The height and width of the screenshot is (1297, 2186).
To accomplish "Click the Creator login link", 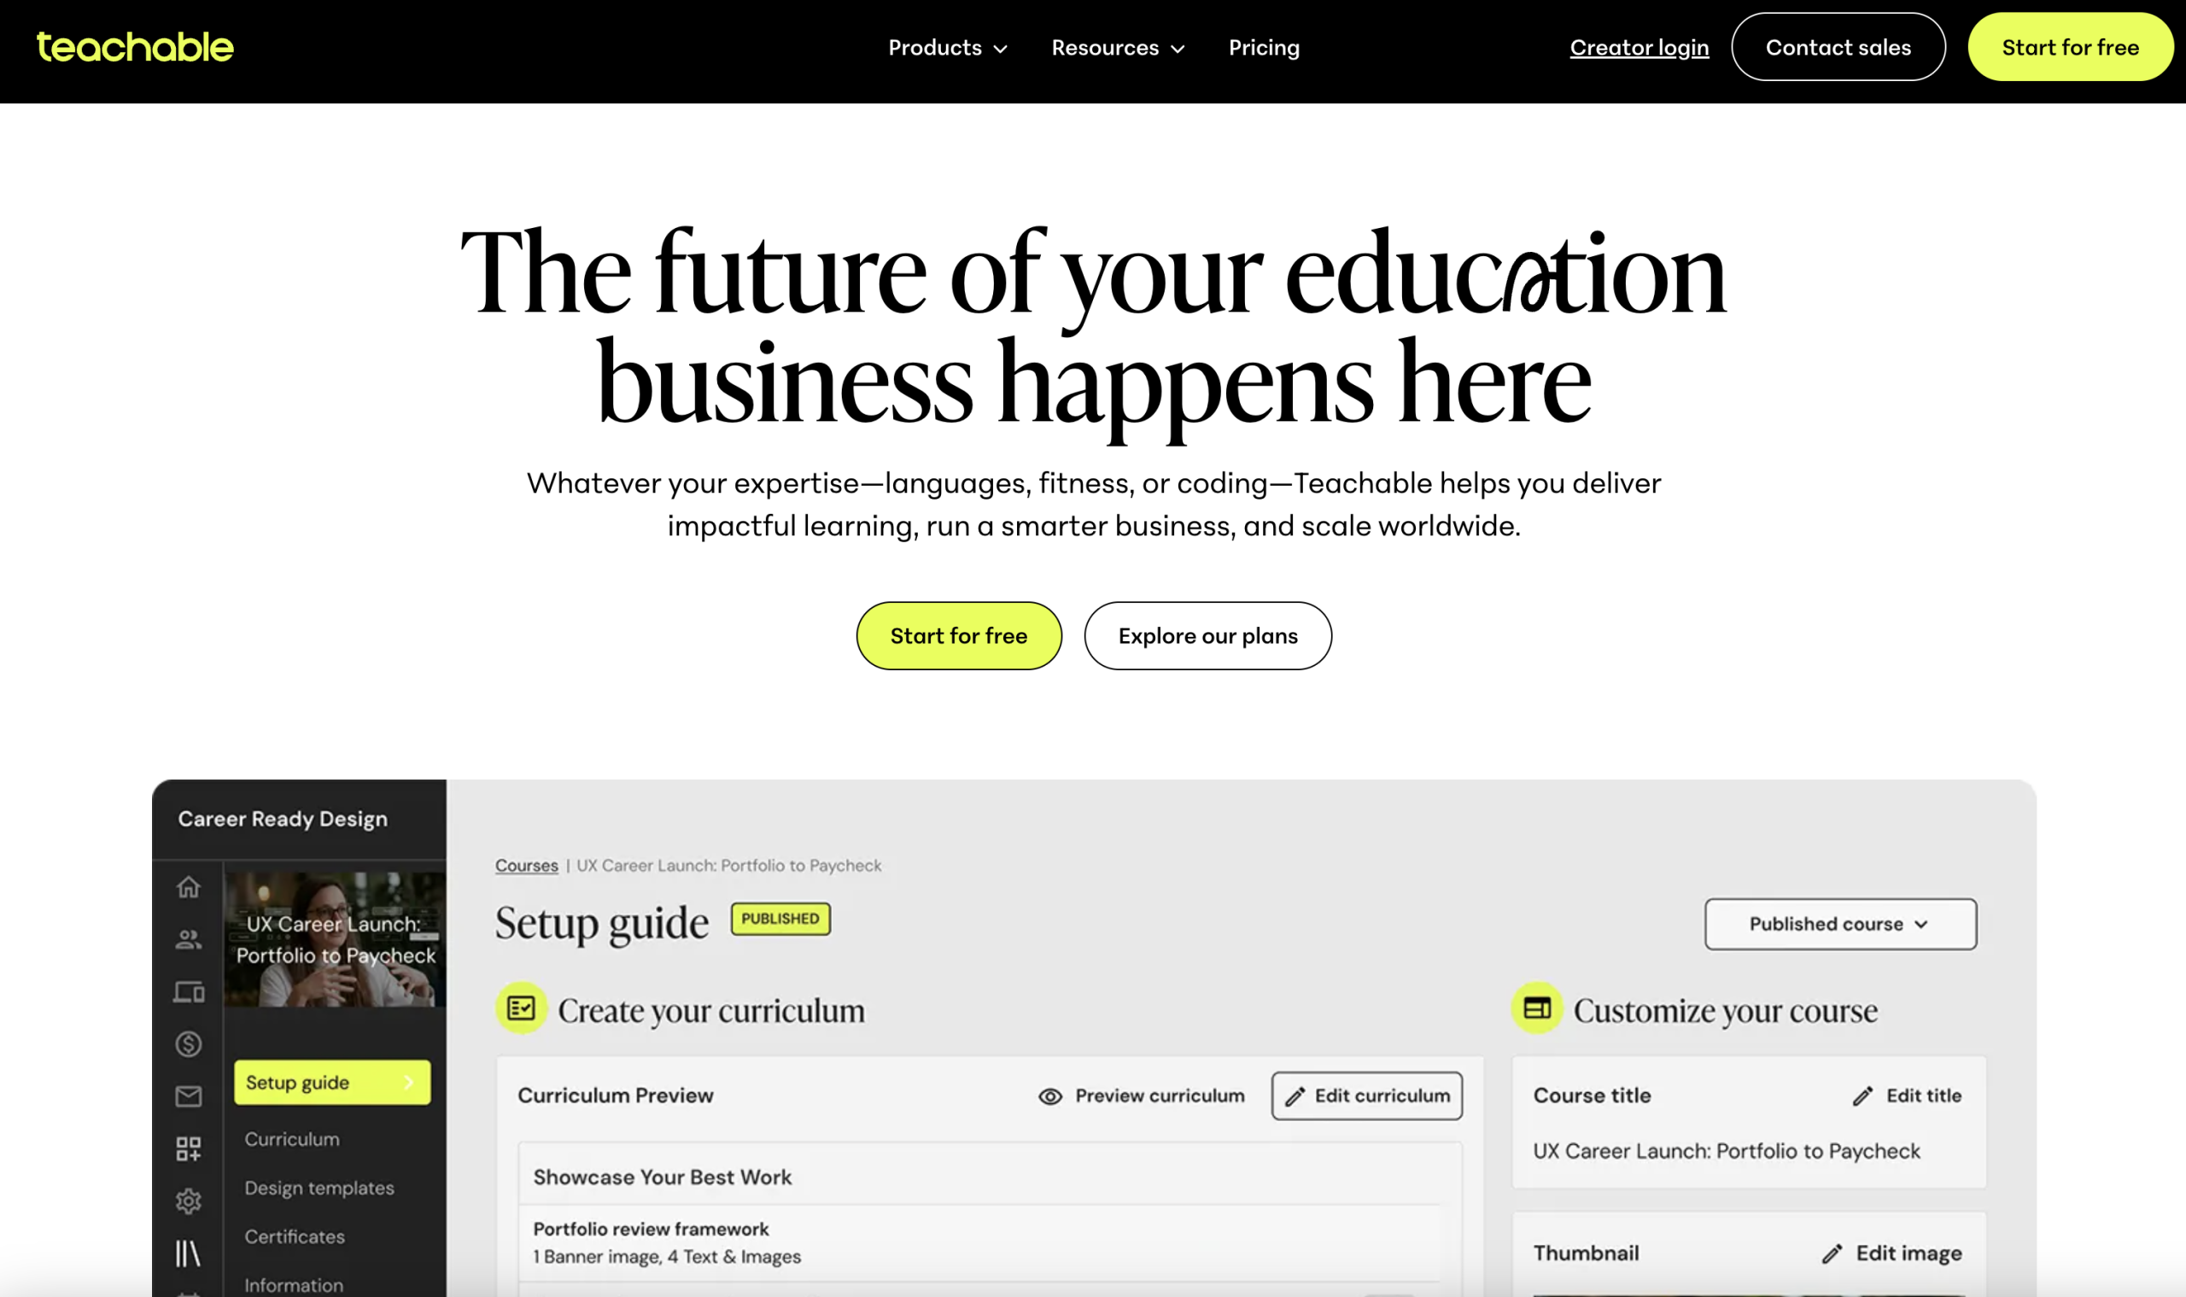I will tap(1639, 48).
